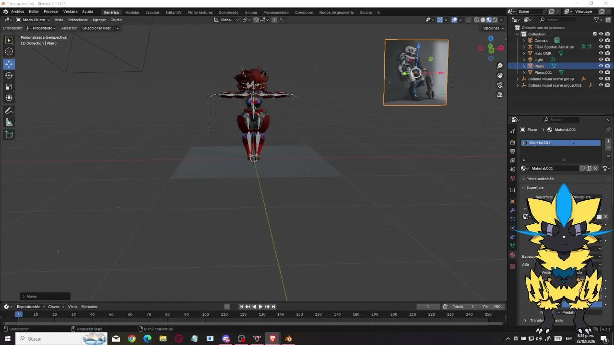Click the Fin end frame field
Image resolution: width=614 pixels, height=345 pixels.
coord(492,307)
